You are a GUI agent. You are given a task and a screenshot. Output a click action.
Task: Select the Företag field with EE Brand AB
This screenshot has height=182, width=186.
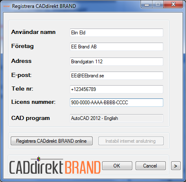tap(117, 47)
